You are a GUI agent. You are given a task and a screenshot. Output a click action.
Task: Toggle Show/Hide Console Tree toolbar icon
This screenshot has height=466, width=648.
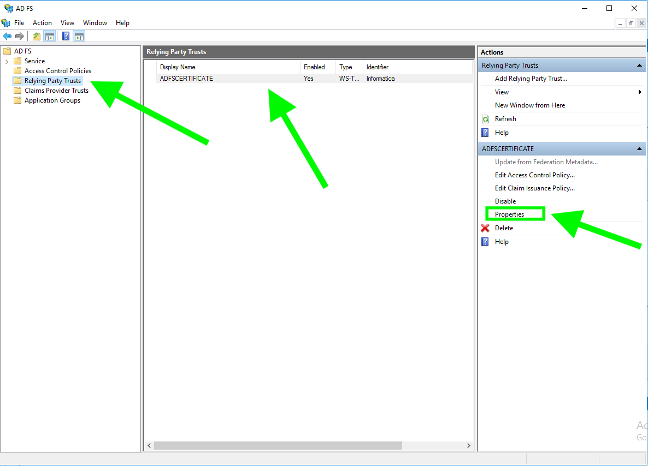point(50,37)
